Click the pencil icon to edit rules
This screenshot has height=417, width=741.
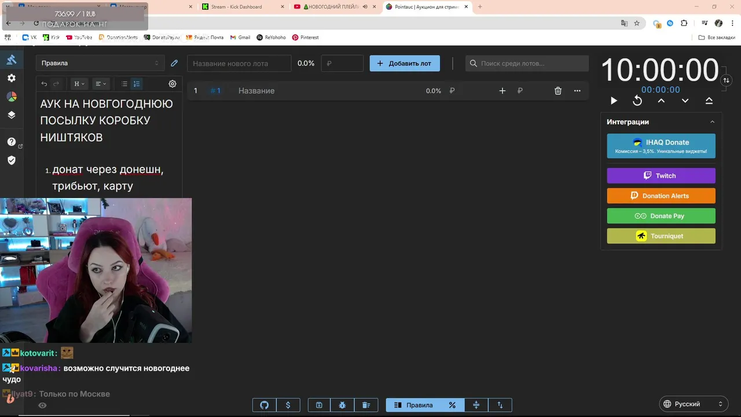pyautogui.click(x=174, y=63)
